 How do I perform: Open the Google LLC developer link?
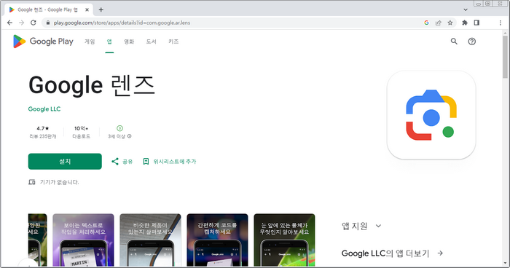[x=44, y=109]
